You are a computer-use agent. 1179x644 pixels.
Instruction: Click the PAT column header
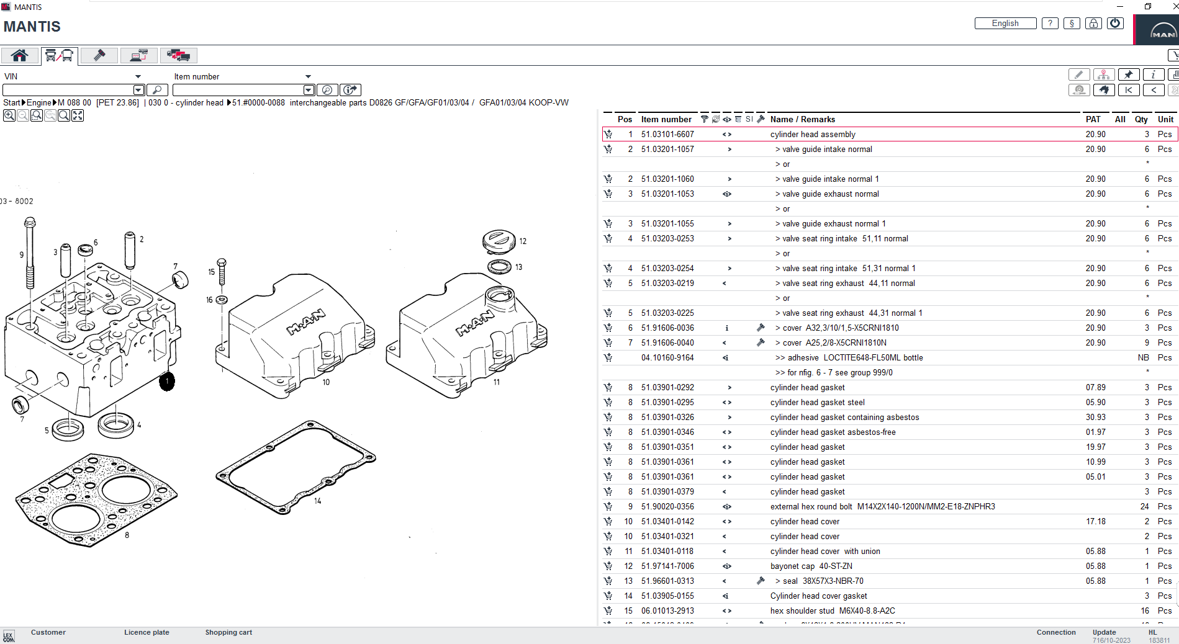1093,119
